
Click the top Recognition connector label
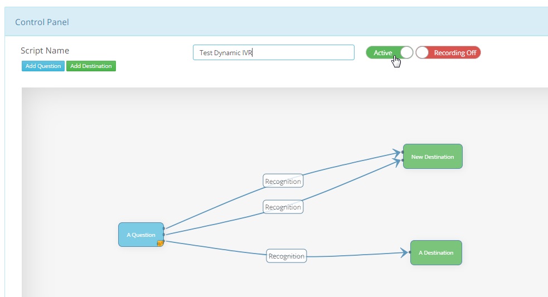pyautogui.click(x=283, y=181)
